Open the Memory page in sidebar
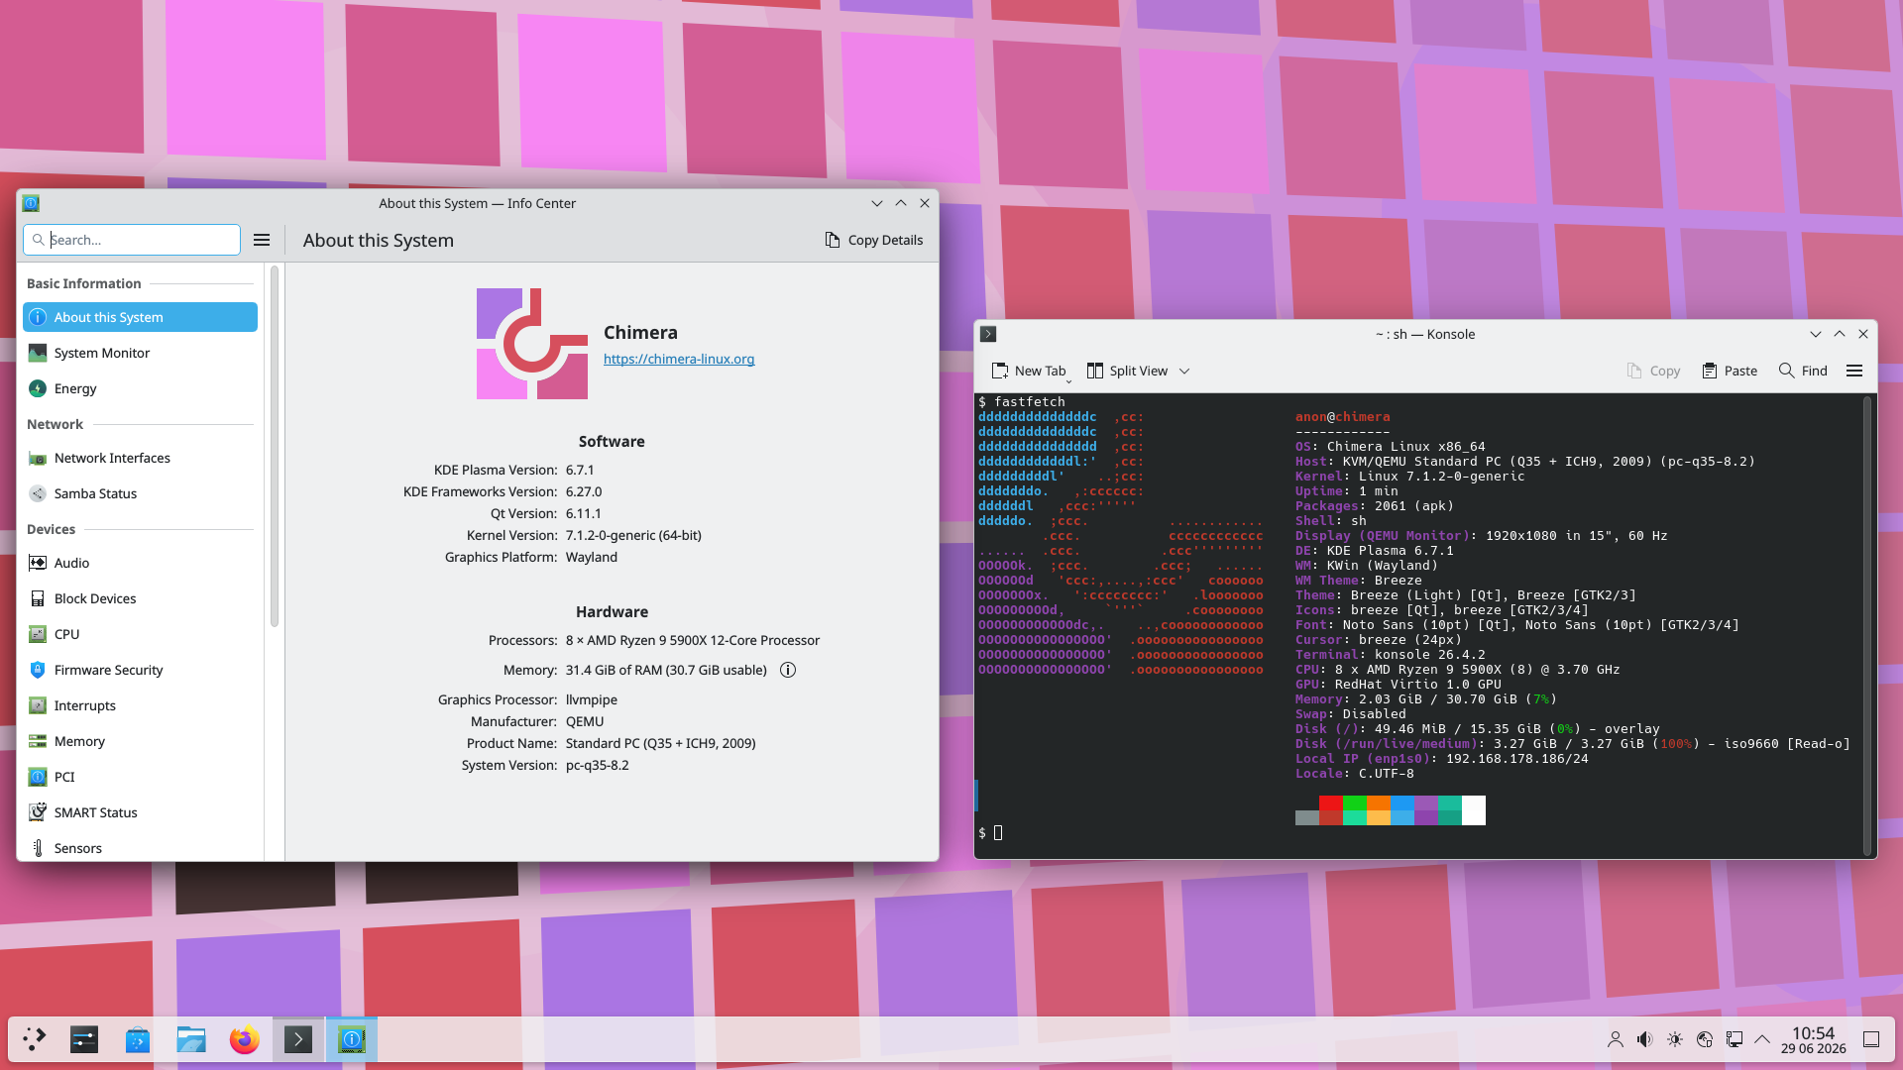Image resolution: width=1903 pixels, height=1070 pixels. 140,741
